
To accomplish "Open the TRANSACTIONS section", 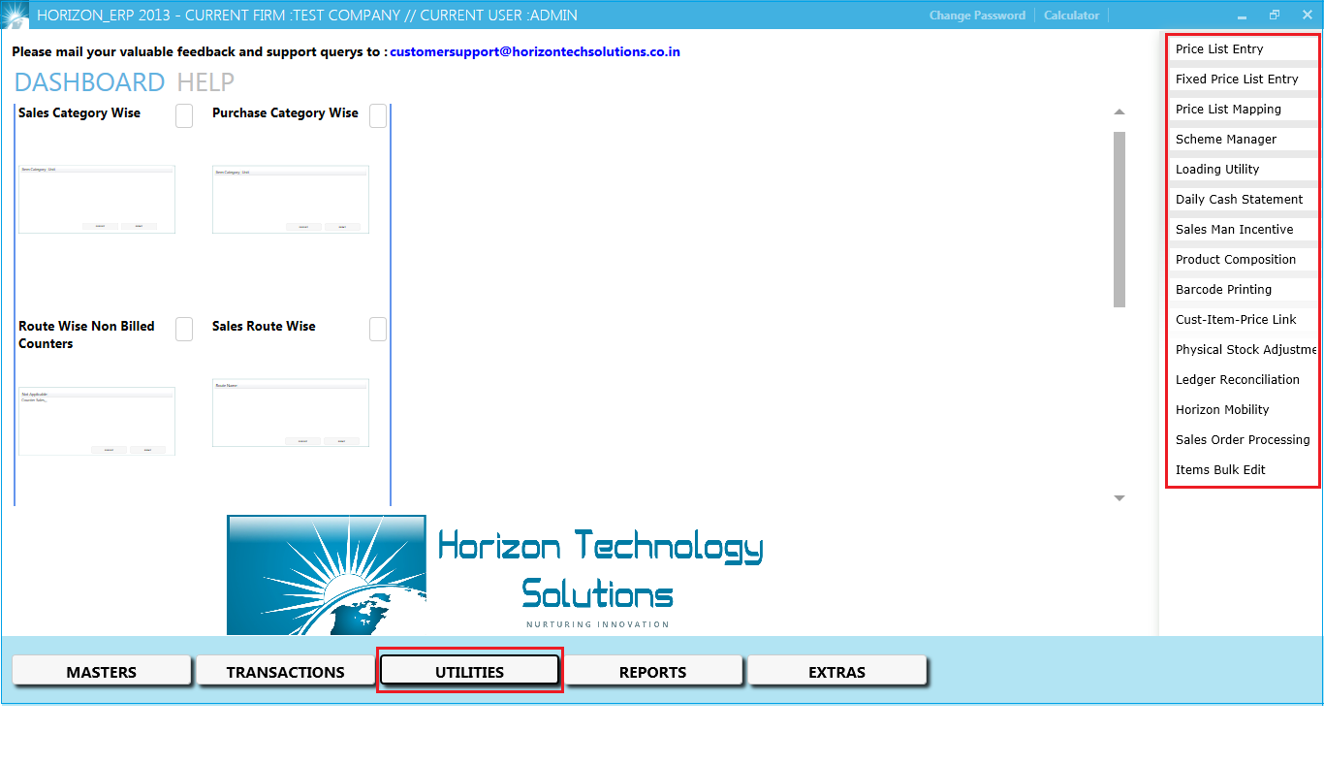I will click(x=285, y=671).
